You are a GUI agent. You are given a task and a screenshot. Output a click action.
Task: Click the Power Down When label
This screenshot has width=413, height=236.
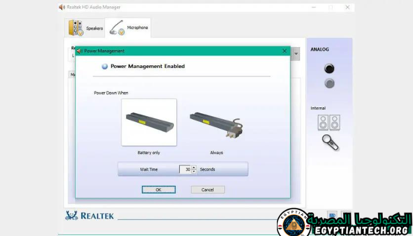[111, 93]
